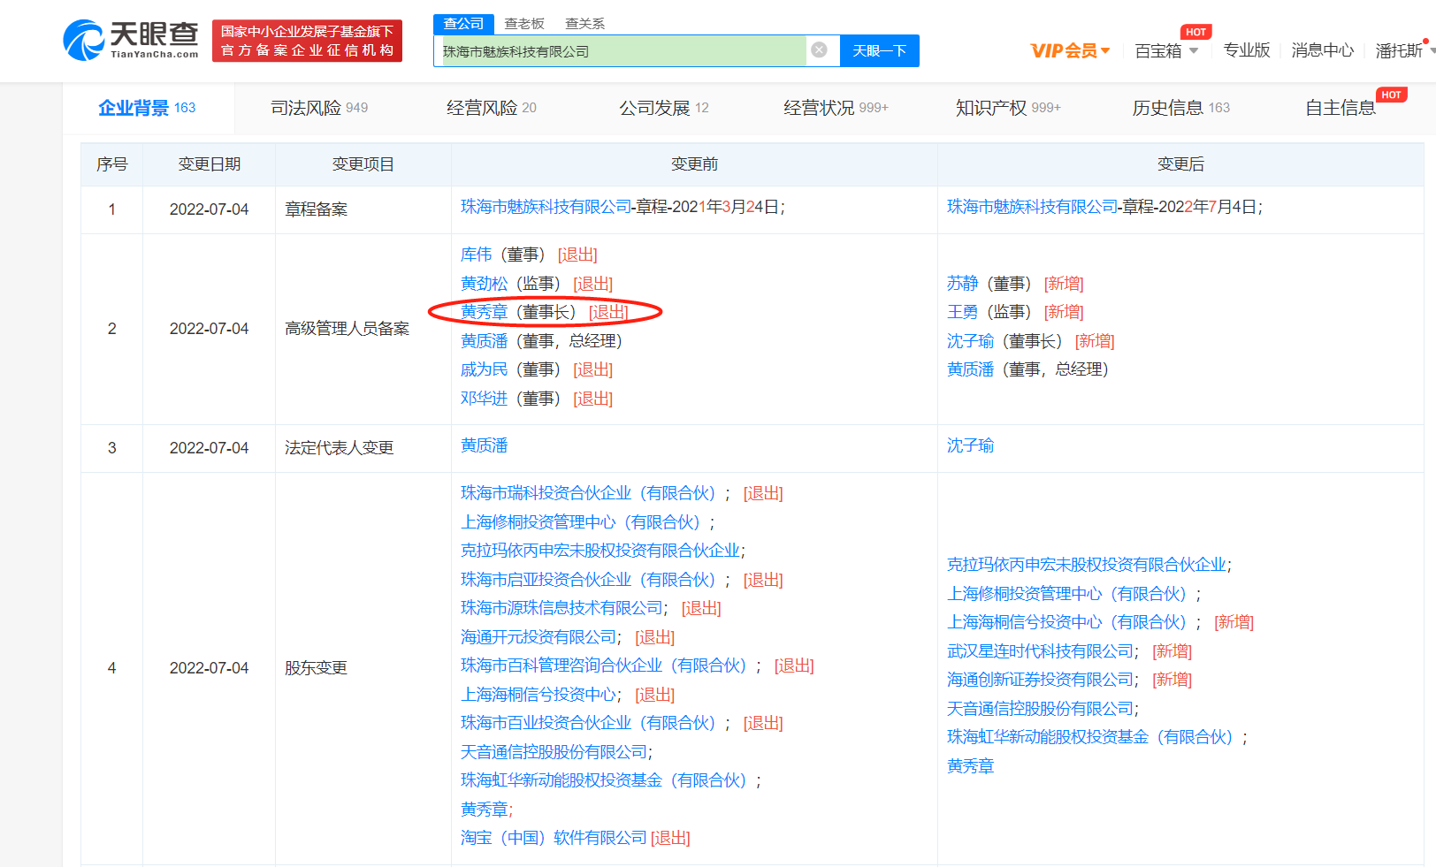This screenshot has width=1436, height=867.
Task: Select the 司法风险 tab
Action: pyautogui.click(x=319, y=108)
